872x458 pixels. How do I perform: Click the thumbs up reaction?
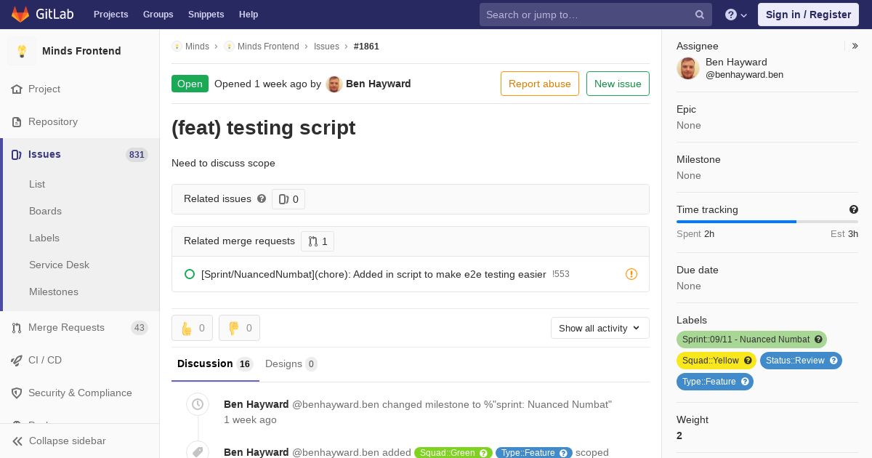[192, 328]
